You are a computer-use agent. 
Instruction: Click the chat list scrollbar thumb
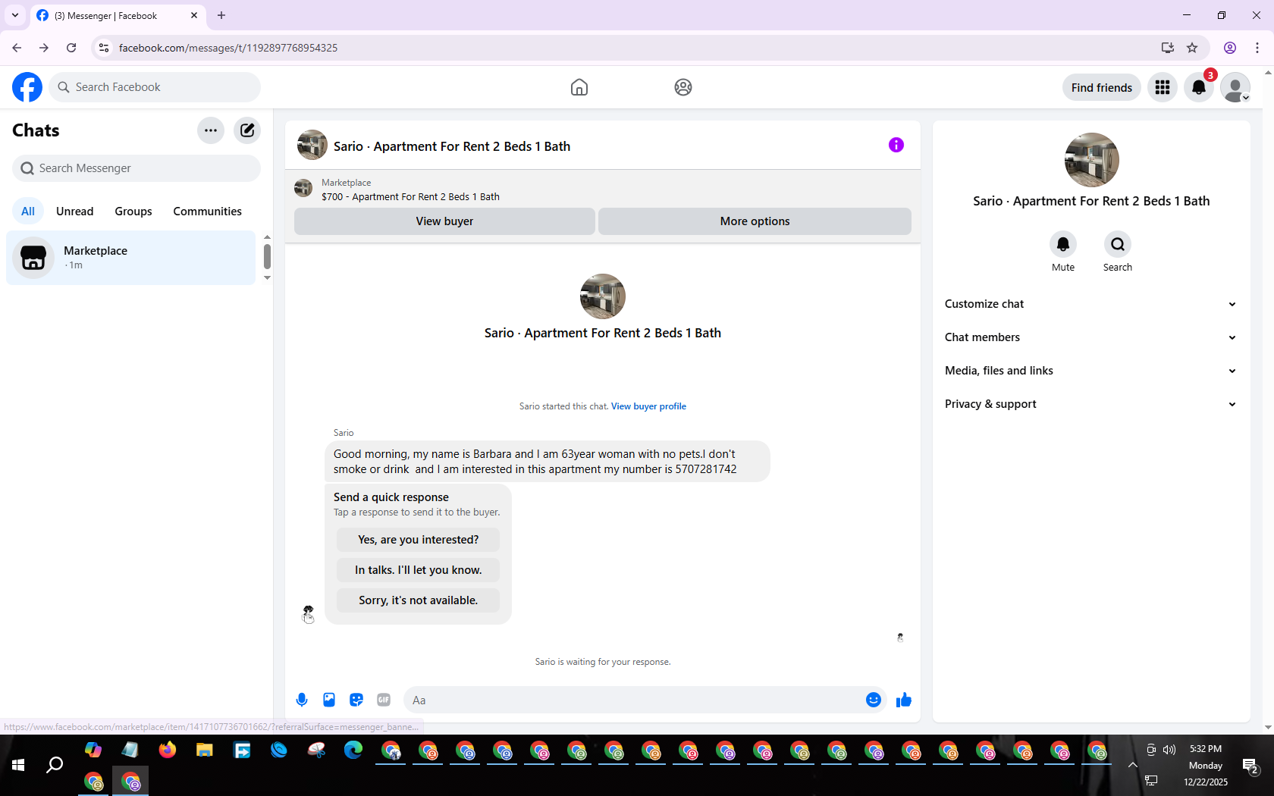[267, 256]
